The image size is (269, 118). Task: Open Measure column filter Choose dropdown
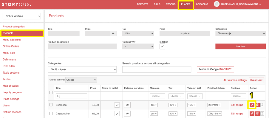(157, 96)
